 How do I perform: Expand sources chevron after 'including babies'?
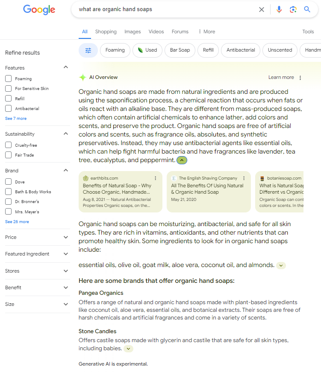click(x=128, y=349)
